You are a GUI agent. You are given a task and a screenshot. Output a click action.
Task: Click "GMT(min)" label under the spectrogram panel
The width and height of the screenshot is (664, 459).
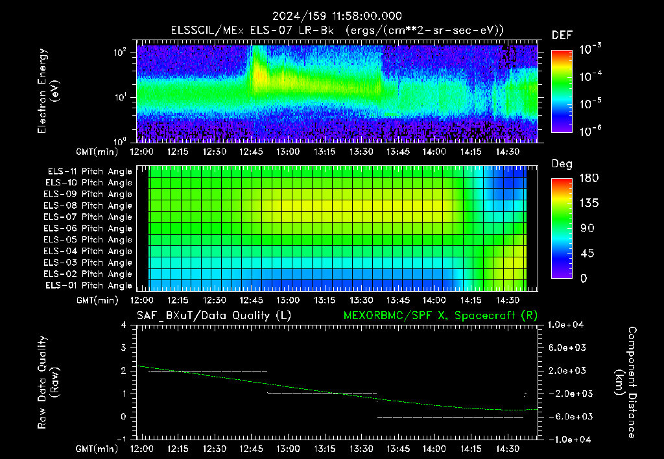point(97,152)
